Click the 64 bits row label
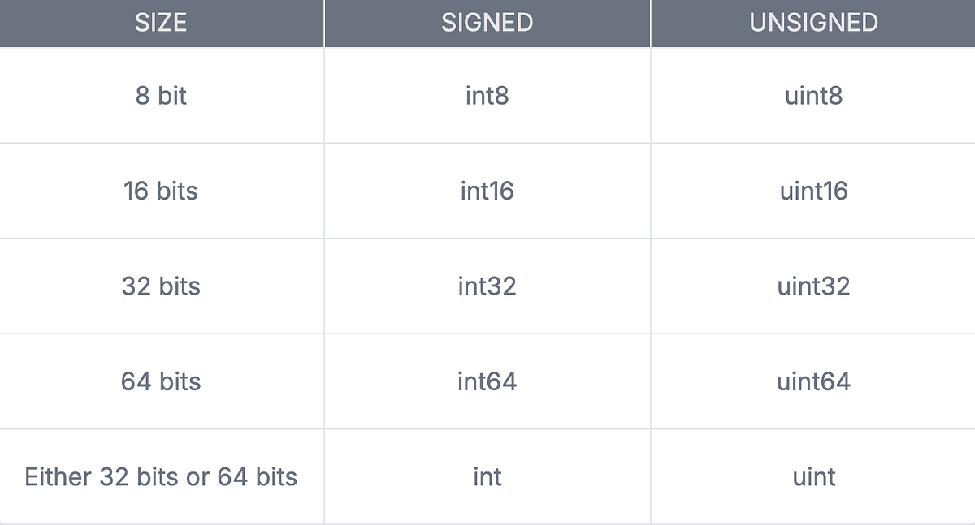This screenshot has height=525, width=975. (x=161, y=381)
